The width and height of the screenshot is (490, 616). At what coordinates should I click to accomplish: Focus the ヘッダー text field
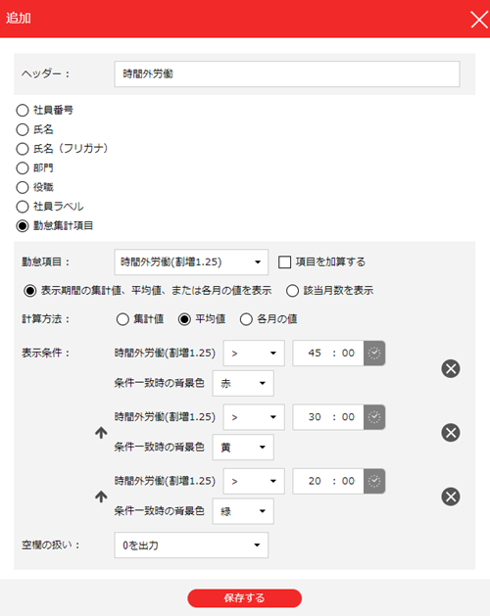287,73
